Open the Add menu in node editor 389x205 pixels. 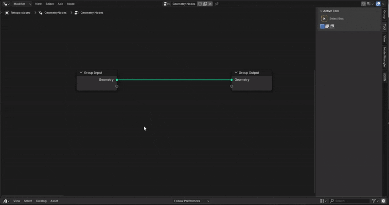[60, 3]
